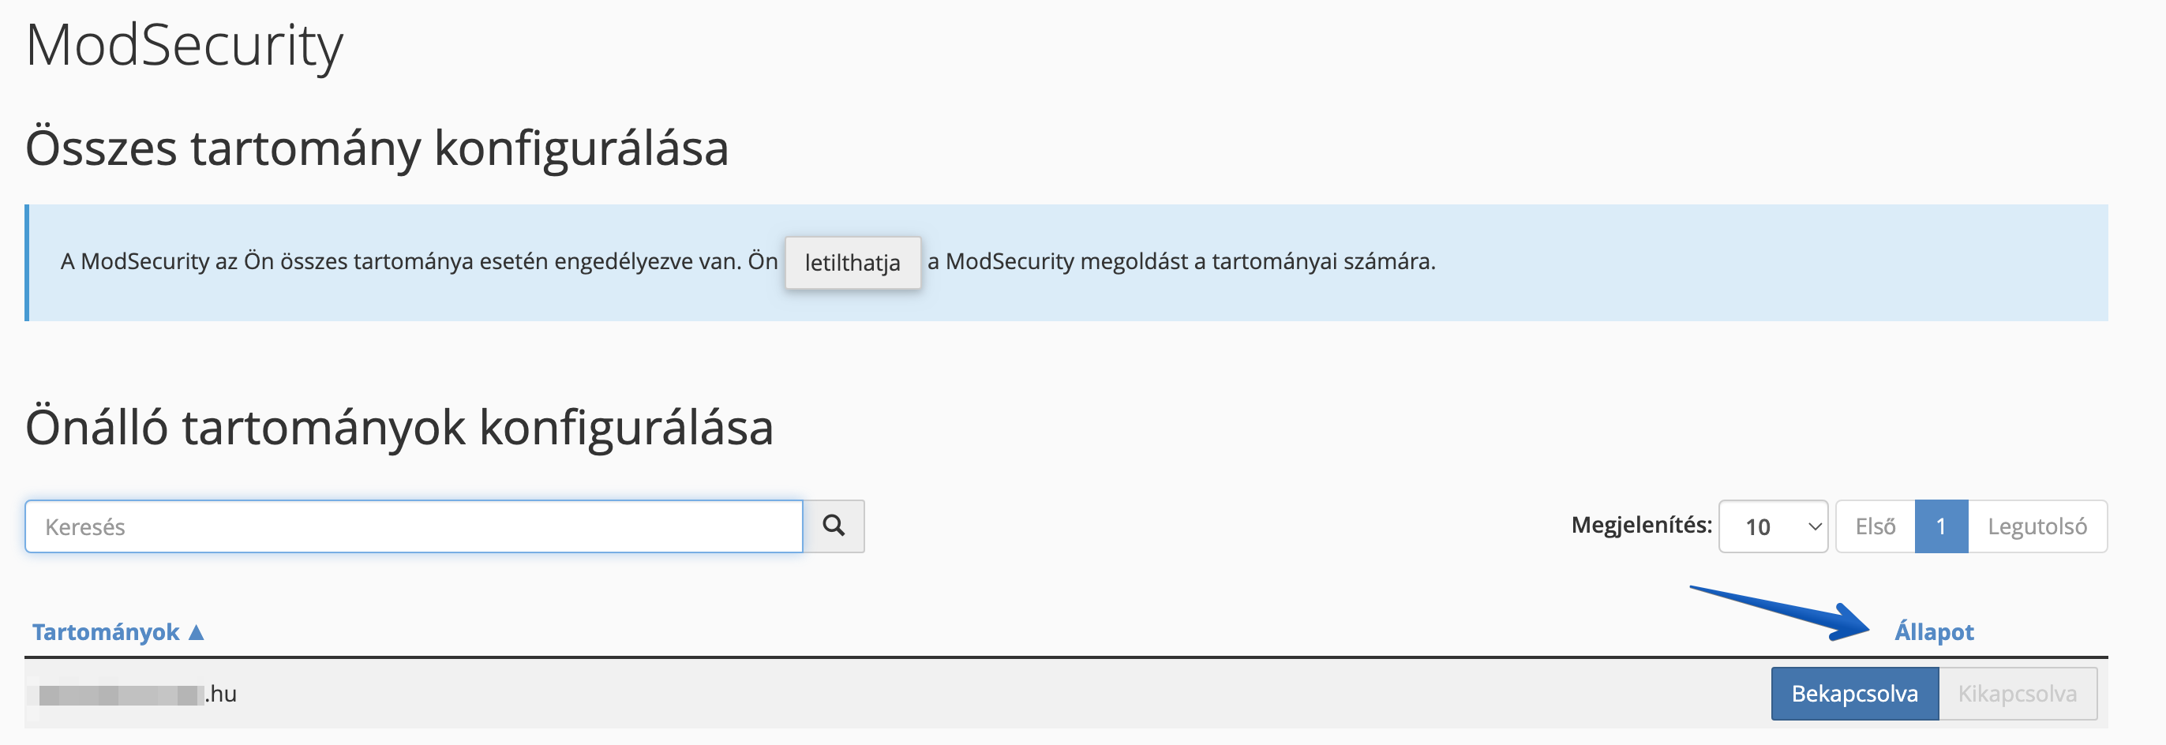Sort by Állapot column header
This screenshot has width=2166, height=745.
(1933, 631)
